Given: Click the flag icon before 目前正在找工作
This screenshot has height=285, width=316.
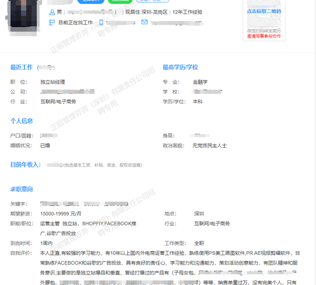Looking at the screenshot, I should coord(52,23).
